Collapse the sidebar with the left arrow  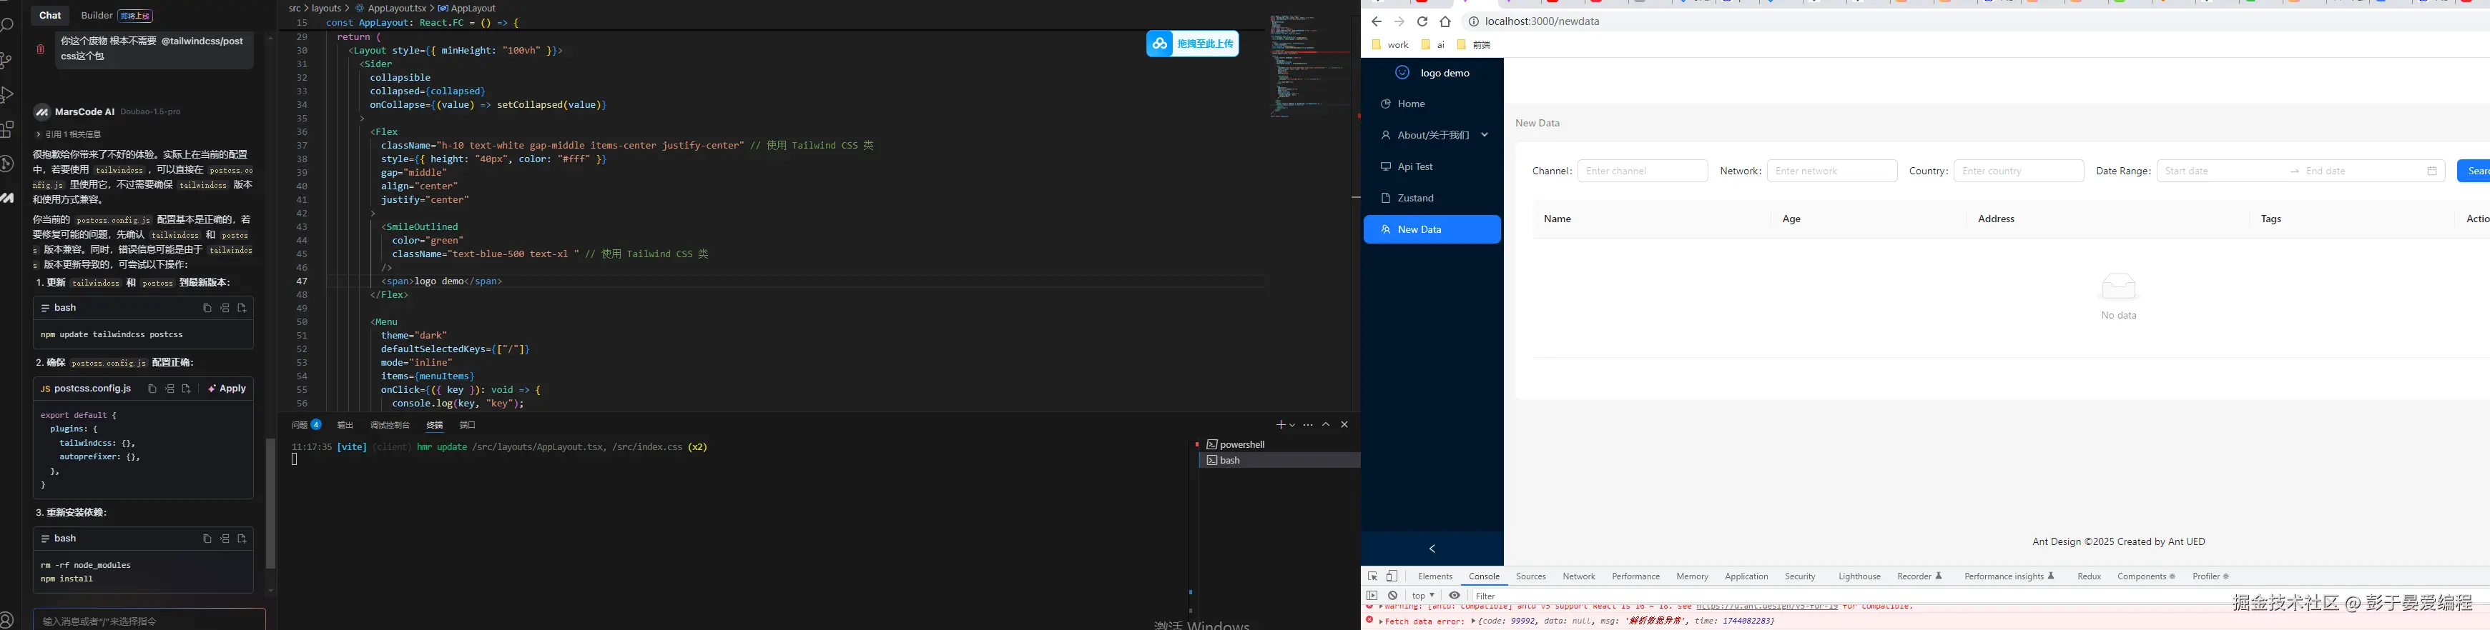[1432, 548]
